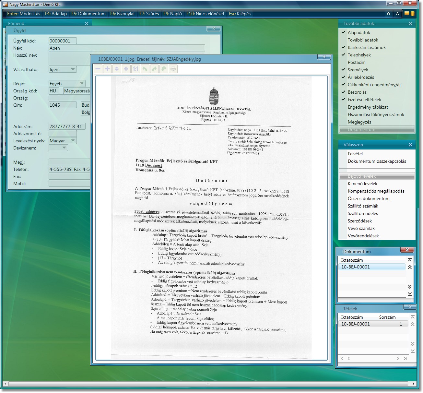Open the Választható dropdown
Image resolution: width=423 pixels, height=393 pixels.
click(x=73, y=69)
